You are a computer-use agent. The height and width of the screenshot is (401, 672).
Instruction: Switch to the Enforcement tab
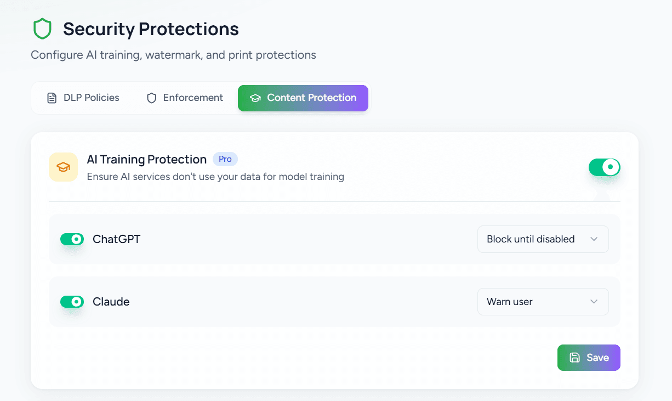[x=184, y=98]
